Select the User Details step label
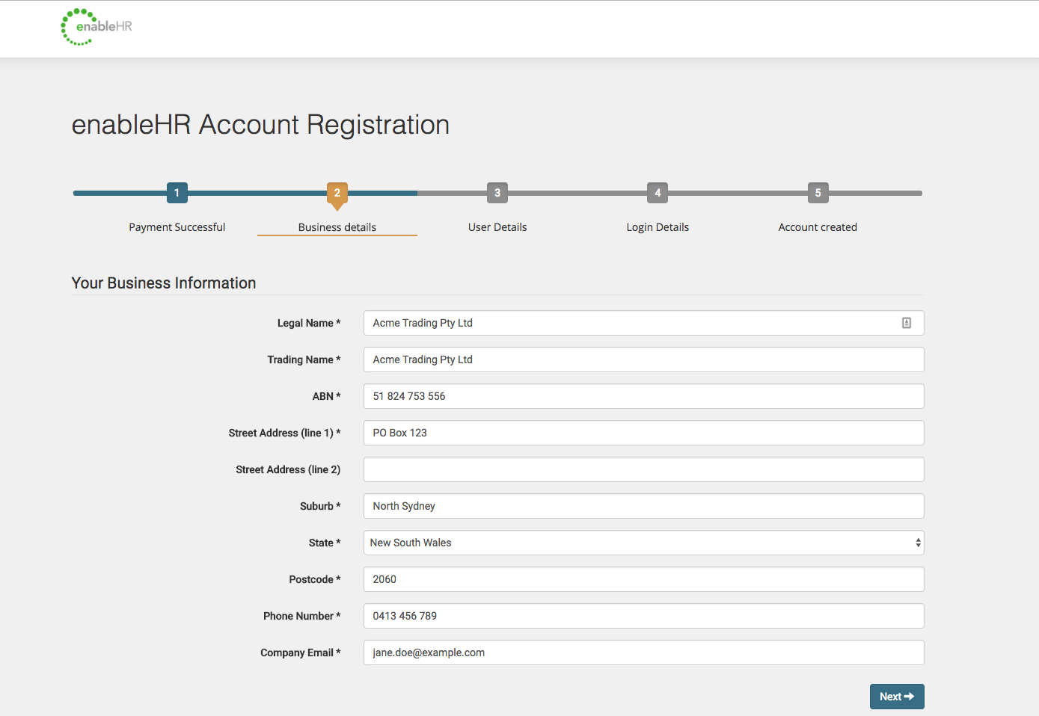Screen dimensions: 1039x716 tap(497, 226)
